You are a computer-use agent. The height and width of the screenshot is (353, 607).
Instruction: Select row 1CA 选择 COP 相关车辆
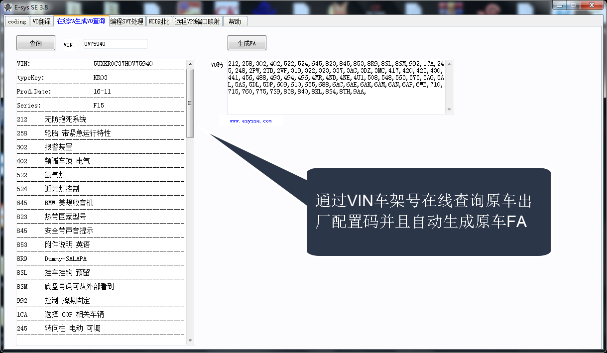tap(101, 315)
